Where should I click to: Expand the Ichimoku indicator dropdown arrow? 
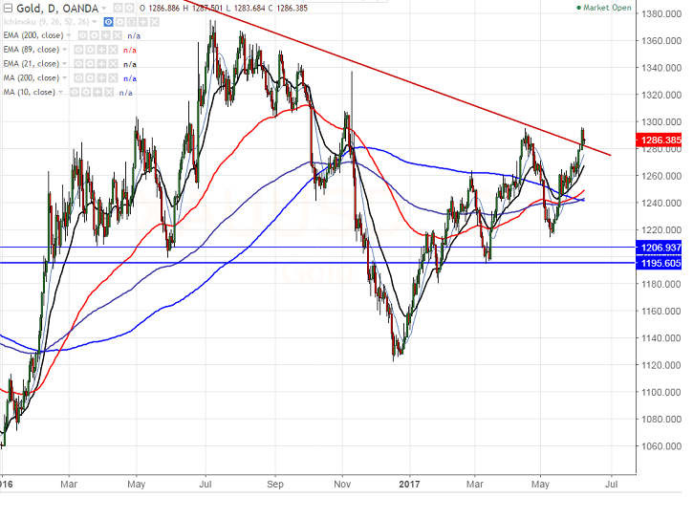[94, 22]
